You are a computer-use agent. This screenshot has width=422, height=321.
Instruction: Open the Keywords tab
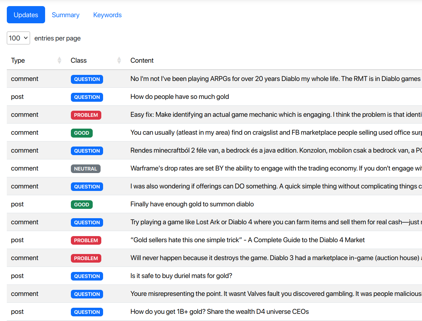tap(107, 15)
